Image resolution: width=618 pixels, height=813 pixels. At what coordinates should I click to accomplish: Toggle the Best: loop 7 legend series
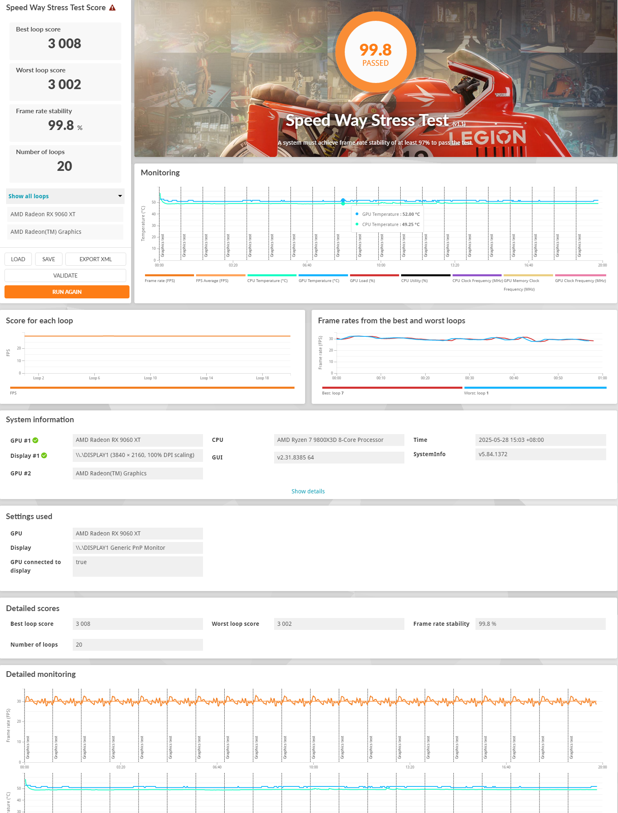[x=392, y=390]
